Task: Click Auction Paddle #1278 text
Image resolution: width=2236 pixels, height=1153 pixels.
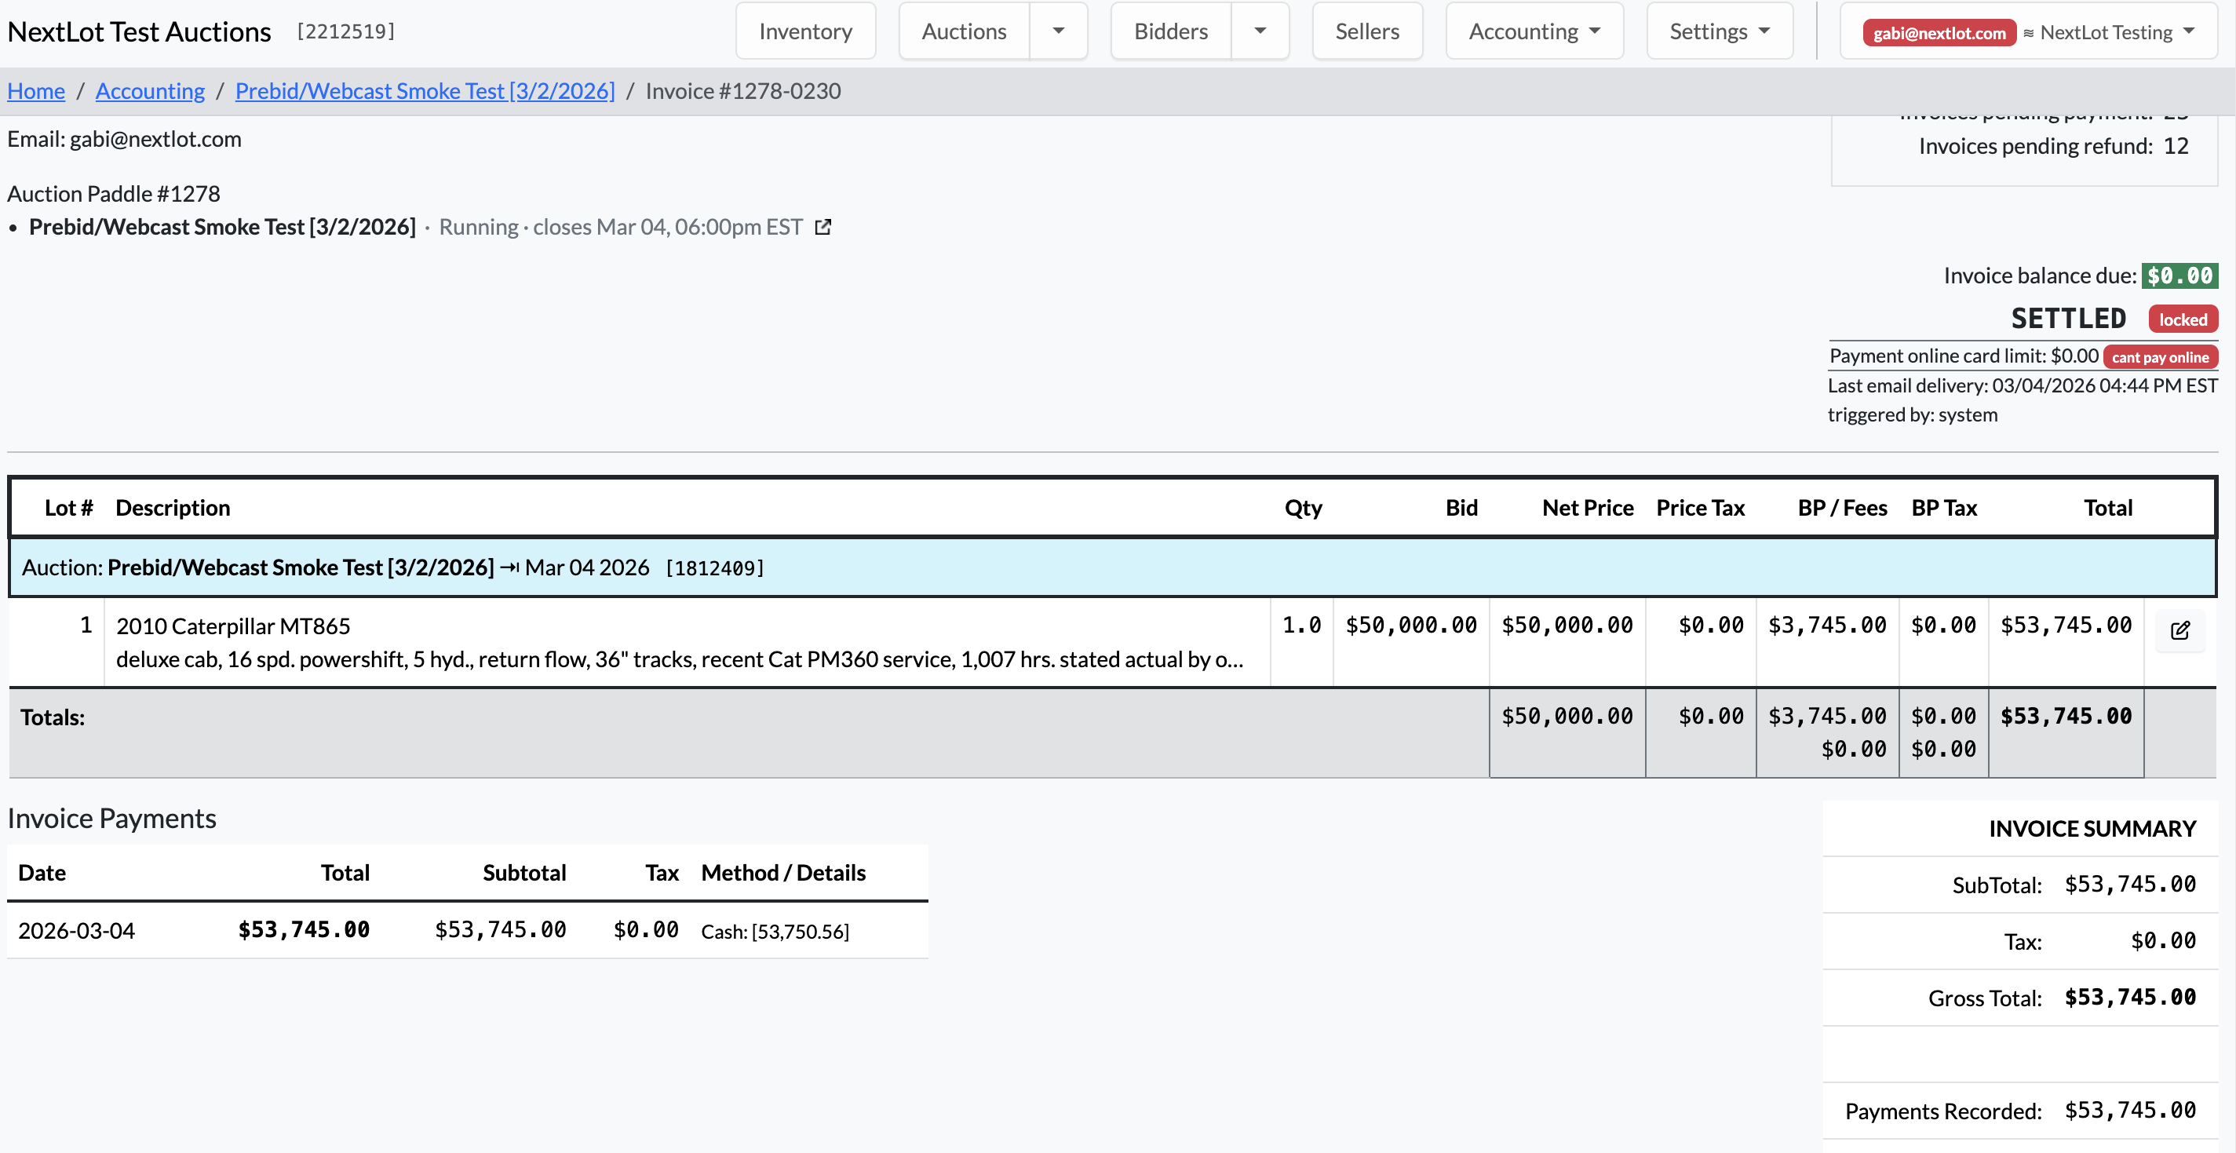Action: pos(114,194)
